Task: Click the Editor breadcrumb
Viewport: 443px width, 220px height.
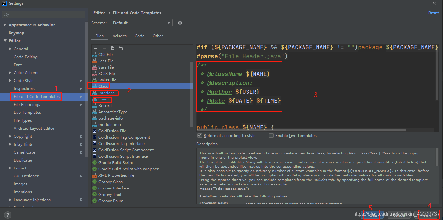Action: (x=99, y=13)
